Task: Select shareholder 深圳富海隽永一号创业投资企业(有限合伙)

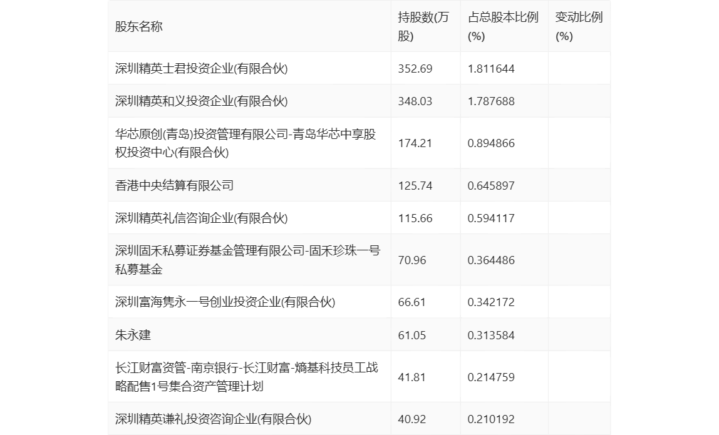Action: (x=225, y=302)
